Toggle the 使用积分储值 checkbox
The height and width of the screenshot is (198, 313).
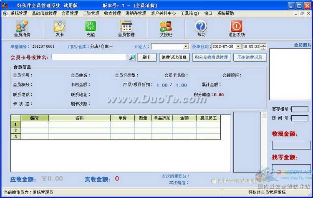point(214,181)
